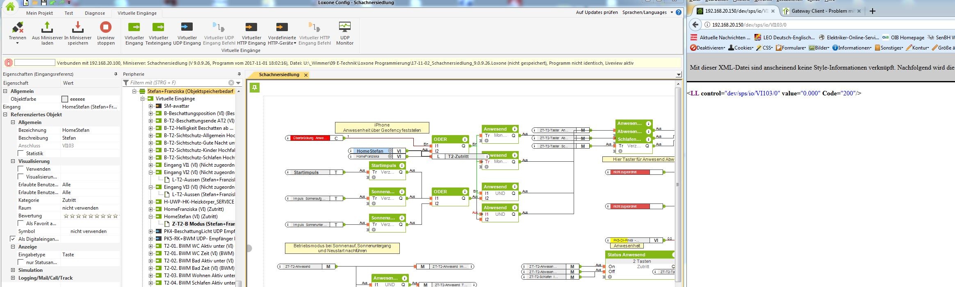Image resolution: width=955 pixels, height=287 pixels.
Task: Switch to the Diagnose ribbon tab
Action: tap(95, 13)
